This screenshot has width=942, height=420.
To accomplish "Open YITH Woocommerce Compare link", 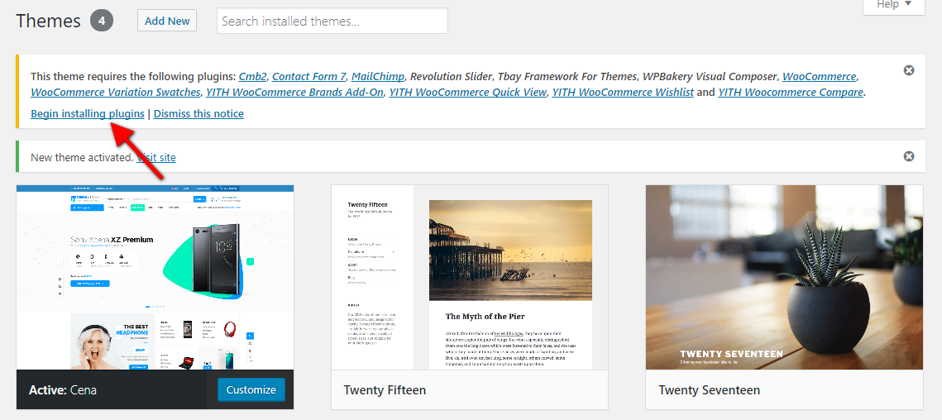I will pyautogui.click(x=791, y=92).
